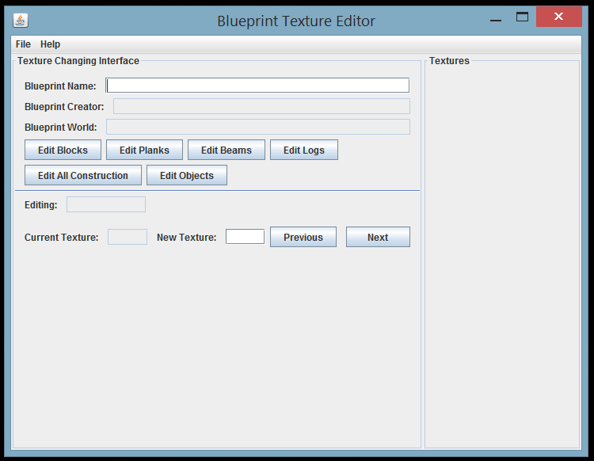Image resolution: width=594 pixels, height=461 pixels.
Task: Focus the New Texture input box
Action: (x=245, y=237)
